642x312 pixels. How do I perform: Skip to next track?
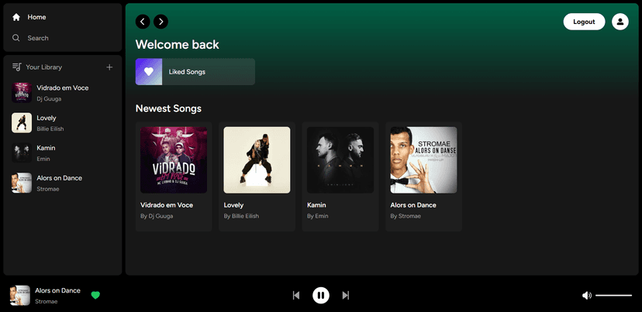pos(346,295)
